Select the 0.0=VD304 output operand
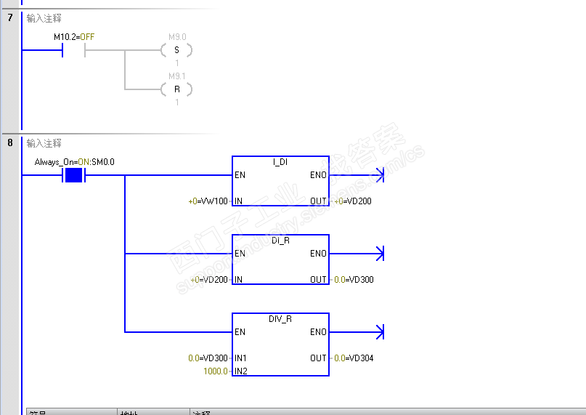The width and height of the screenshot is (586, 415). pos(354,358)
